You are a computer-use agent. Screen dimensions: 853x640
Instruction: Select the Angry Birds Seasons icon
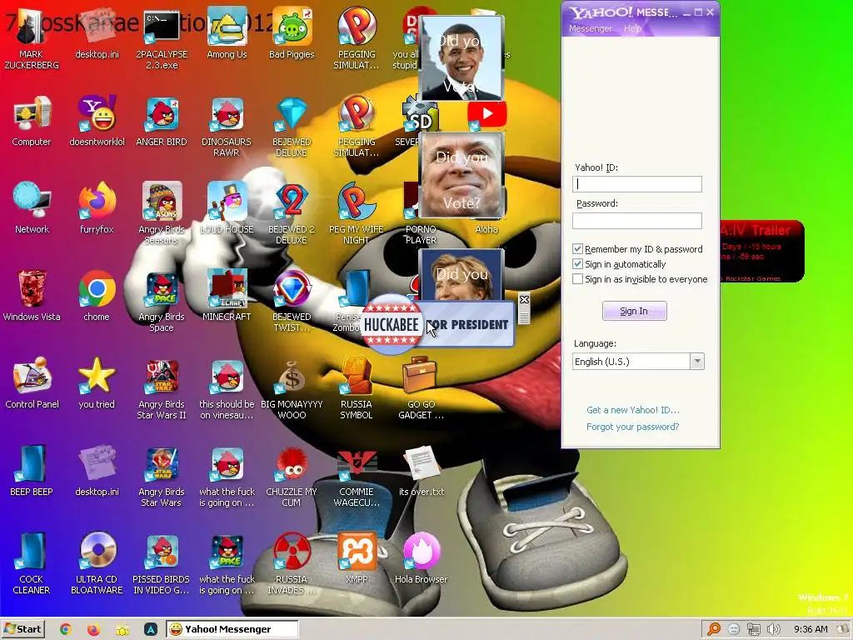coord(162,213)
